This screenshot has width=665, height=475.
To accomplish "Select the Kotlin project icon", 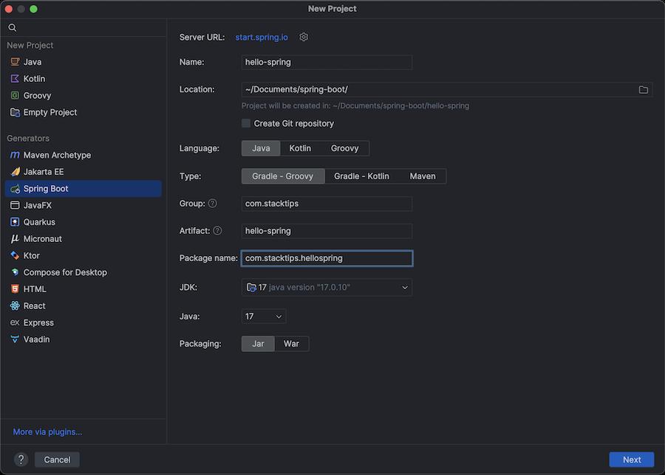I will pyautogui.click(x=15, y=79).
